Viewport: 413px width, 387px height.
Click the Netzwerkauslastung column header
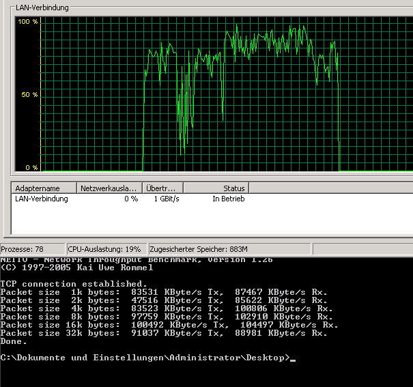tap(109, 188)
